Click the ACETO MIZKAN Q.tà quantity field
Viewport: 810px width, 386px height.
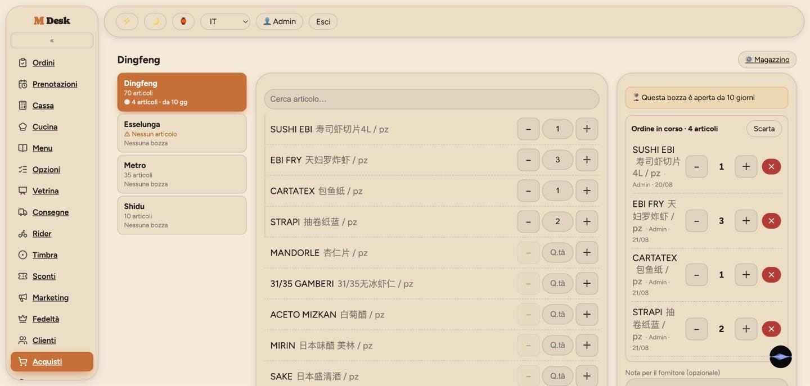557,315
